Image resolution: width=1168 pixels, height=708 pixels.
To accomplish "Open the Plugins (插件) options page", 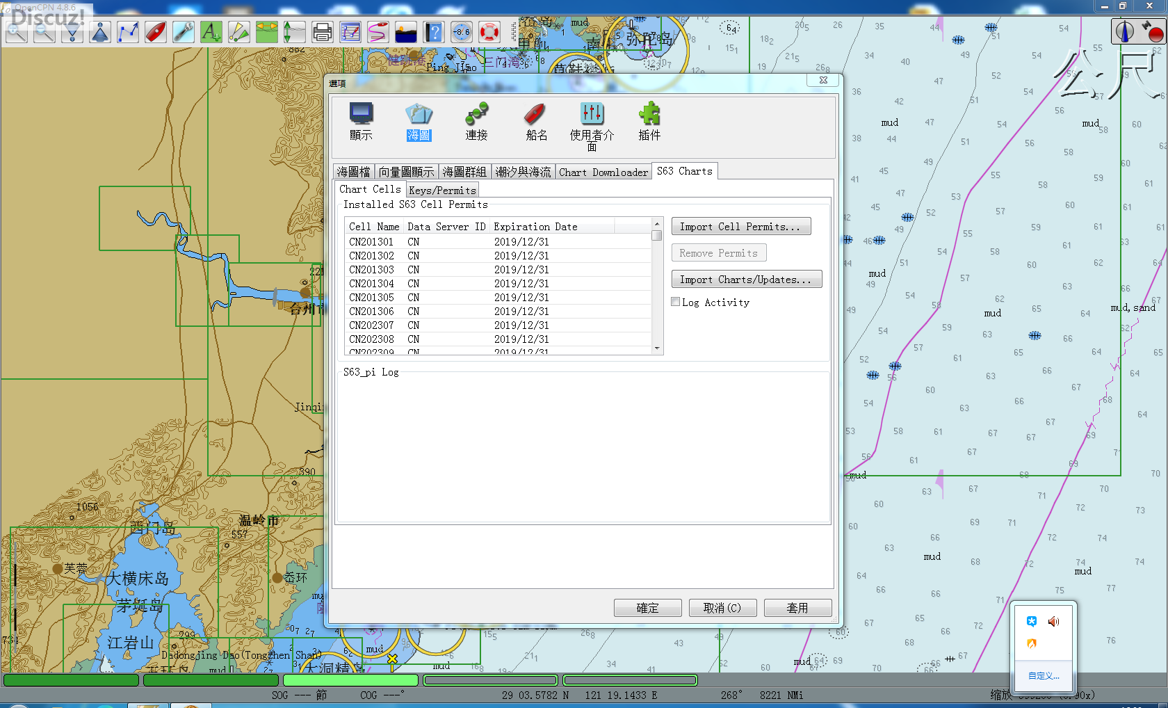I will [x=649, y=122].
